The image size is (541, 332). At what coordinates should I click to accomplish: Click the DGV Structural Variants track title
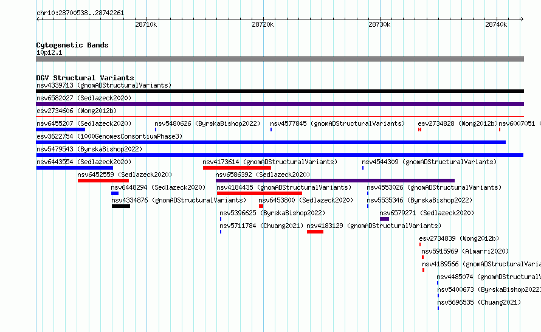(x=85, y=78)
